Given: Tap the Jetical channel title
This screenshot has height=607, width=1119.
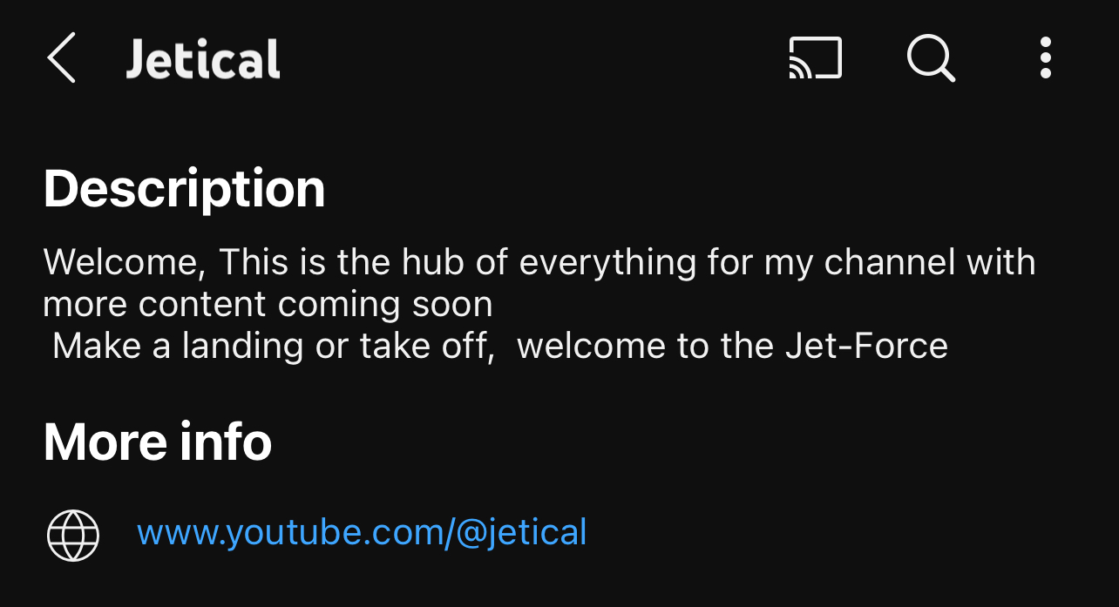Looking at the screenshot, I should coord(203,59).
